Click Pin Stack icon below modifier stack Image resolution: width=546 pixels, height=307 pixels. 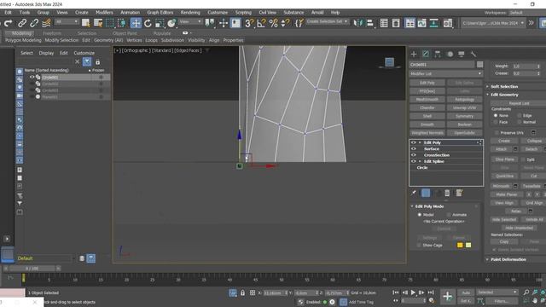(413, 193)
